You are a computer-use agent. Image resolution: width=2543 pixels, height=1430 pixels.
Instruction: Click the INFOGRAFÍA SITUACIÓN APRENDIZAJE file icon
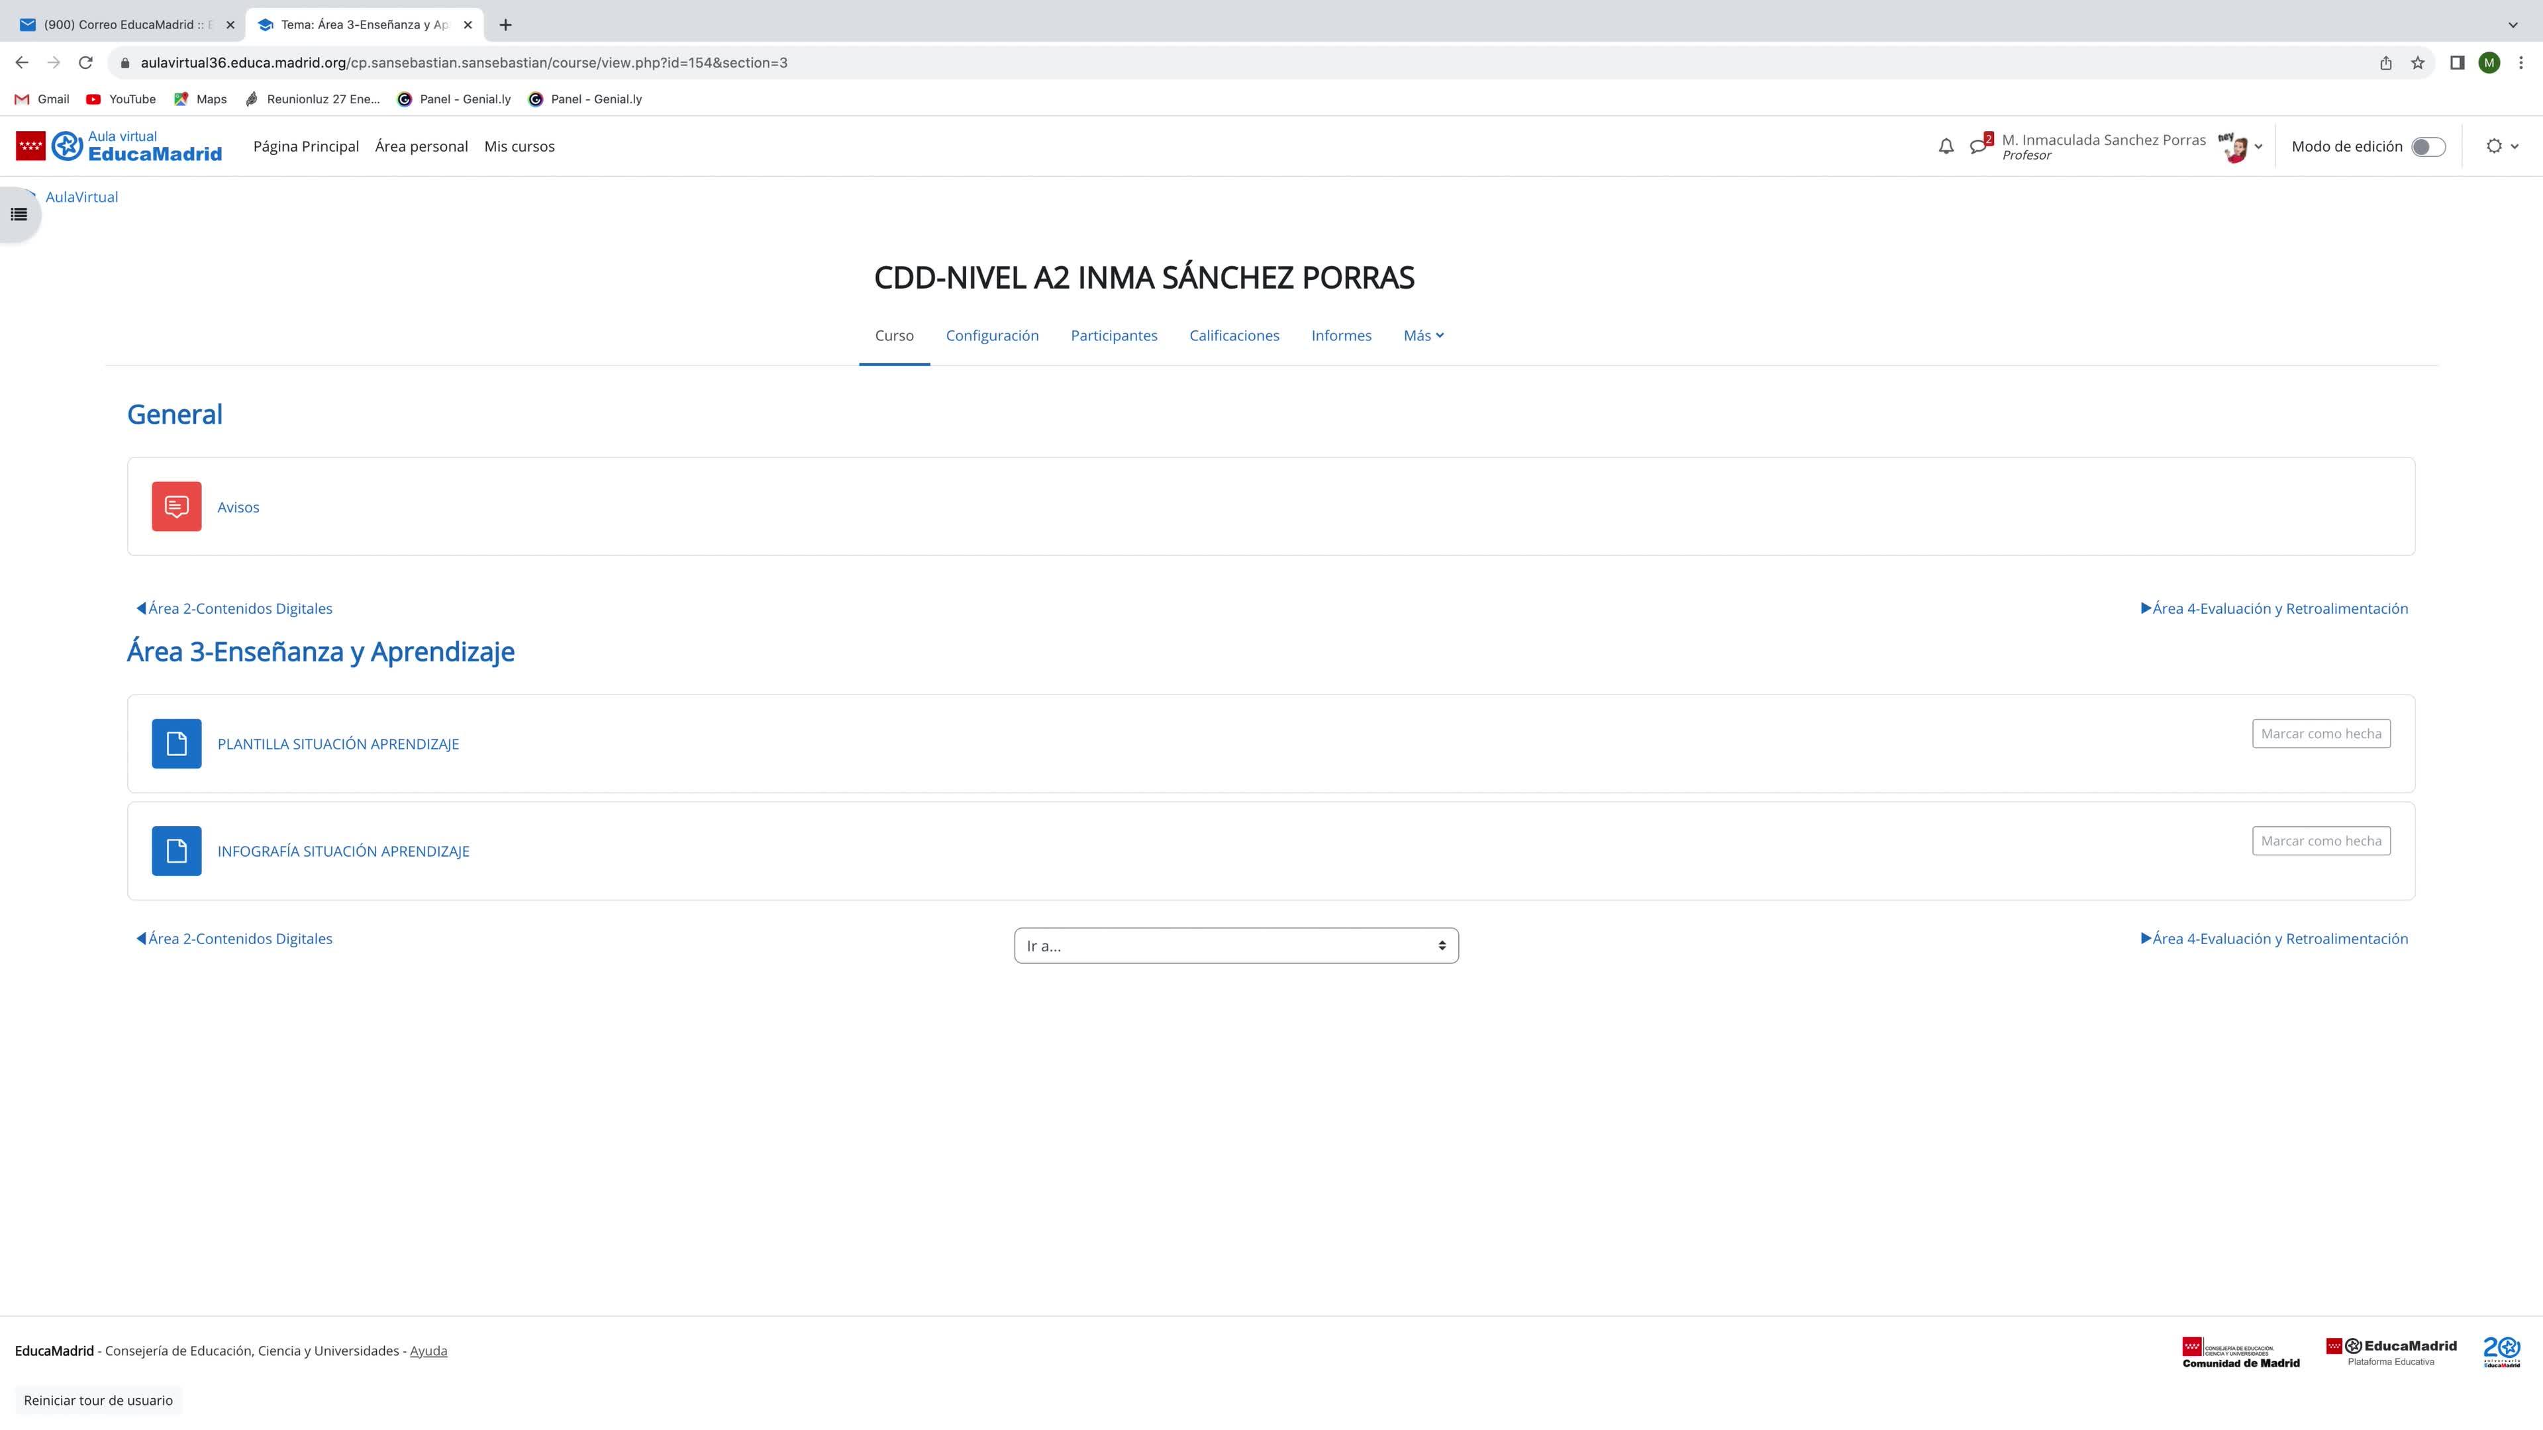coord(177,851)
